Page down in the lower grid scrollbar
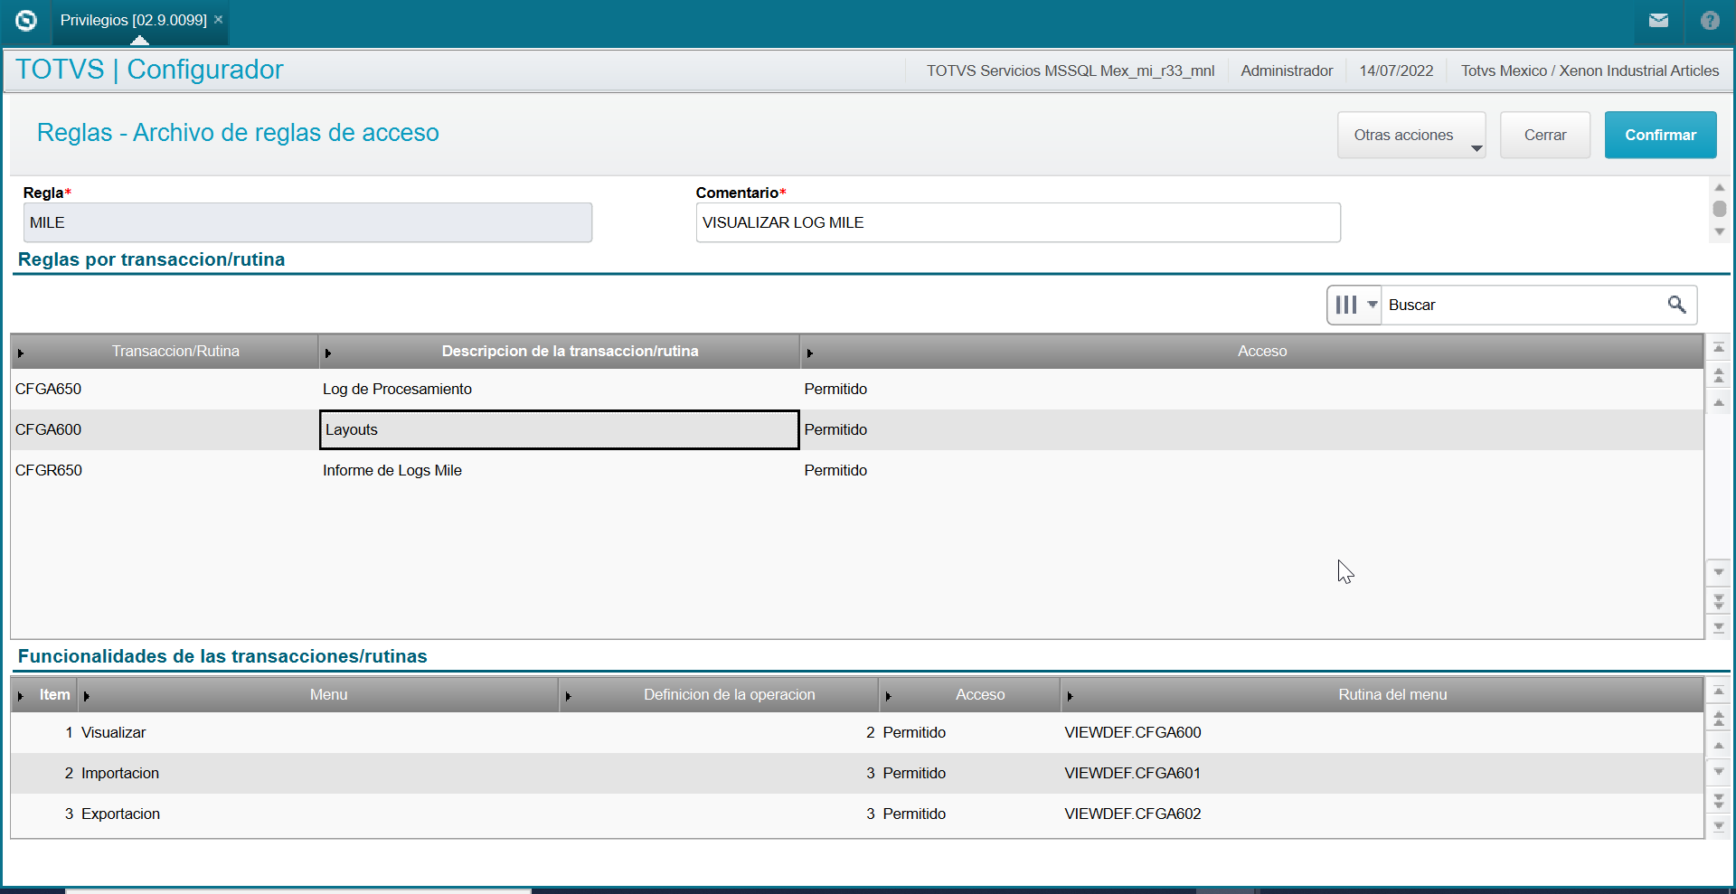This screenshot has width=1736, height=894. tap(1719, 800)
